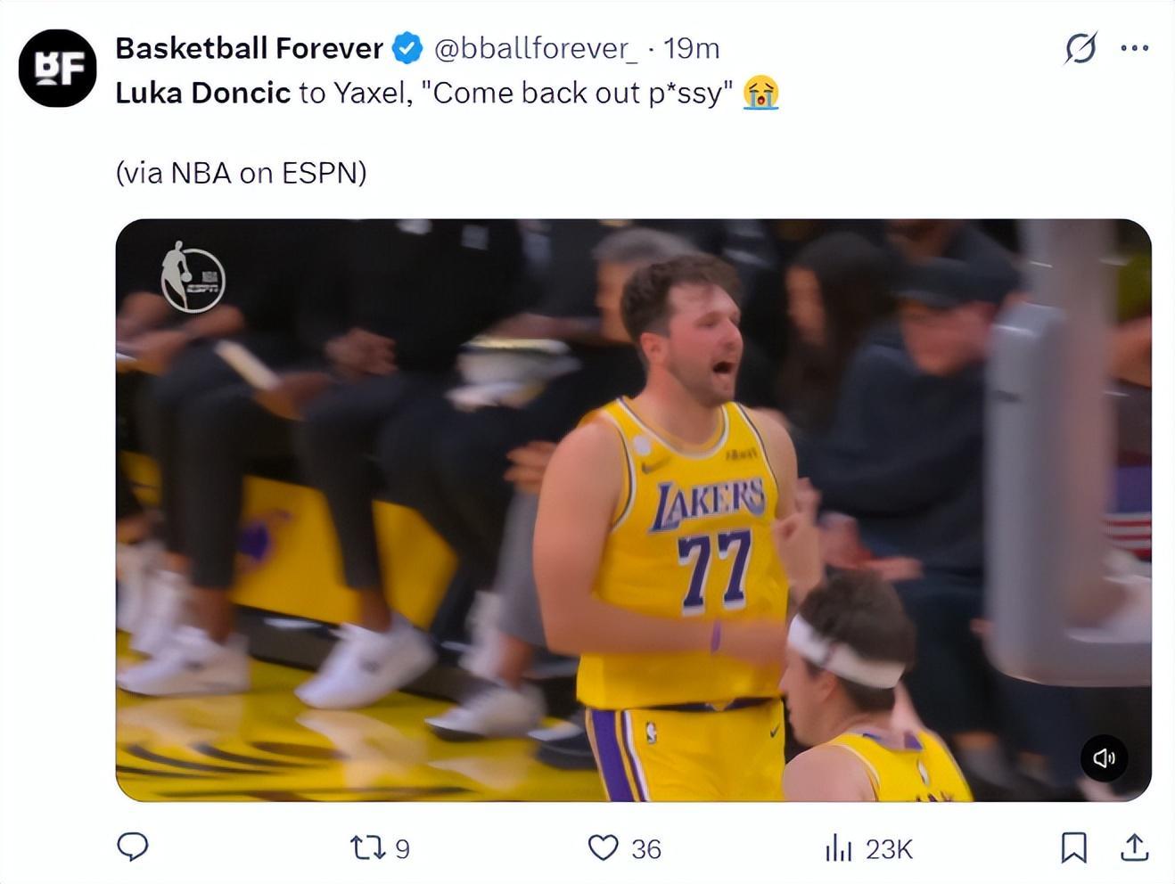Screen dimensions: 1175x884
Task: Click the blue verified badge
Action: click(407, 48)
